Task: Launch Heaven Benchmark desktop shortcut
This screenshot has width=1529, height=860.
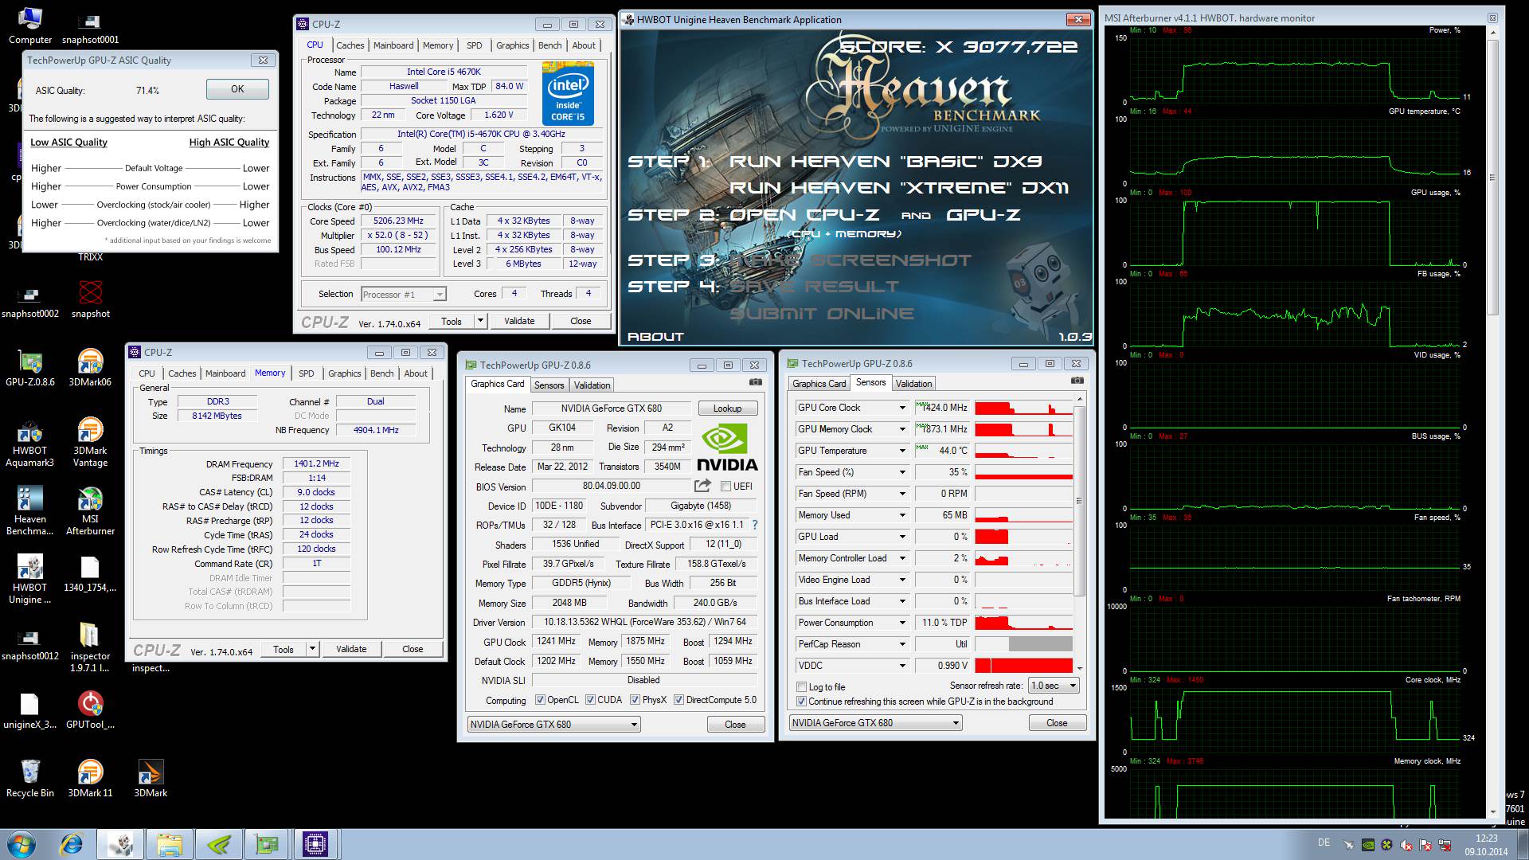Action: click(30, 511)
